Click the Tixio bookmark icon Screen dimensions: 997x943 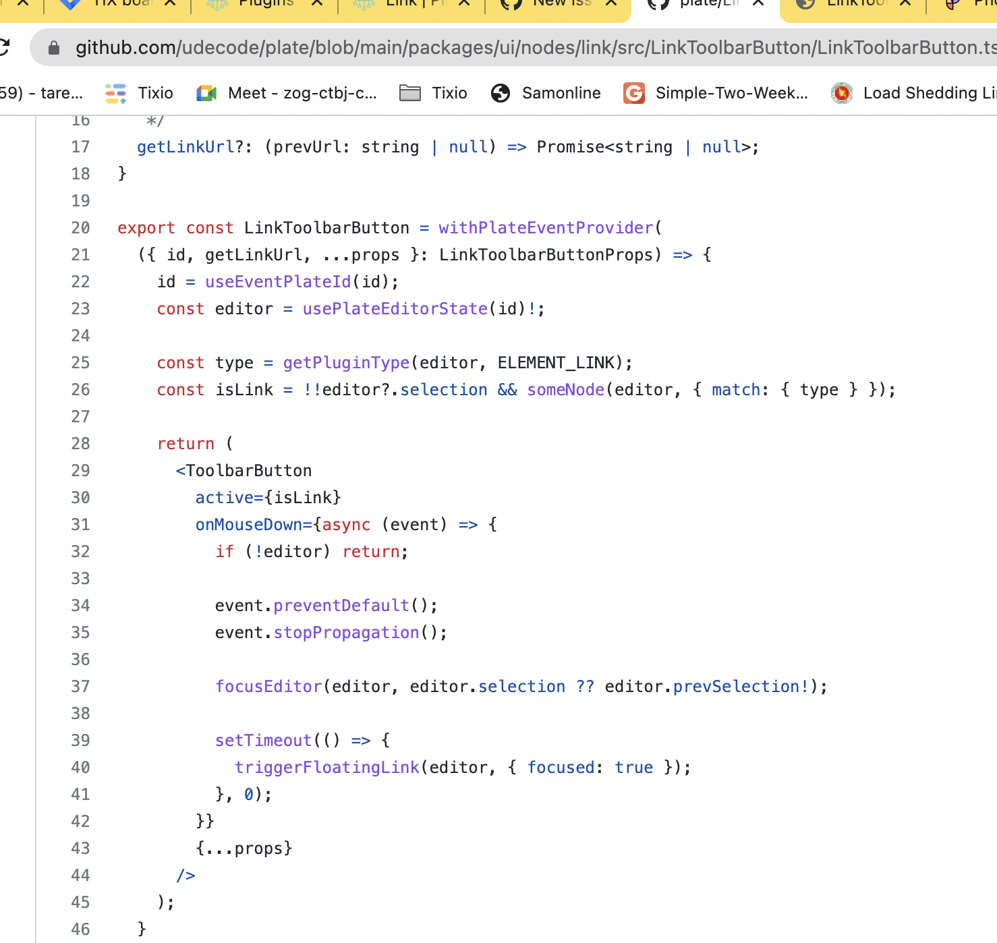point(115,92)
